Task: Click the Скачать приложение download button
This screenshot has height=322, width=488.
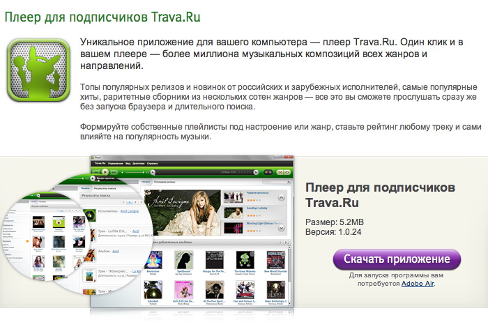Action: coord(397,259)
